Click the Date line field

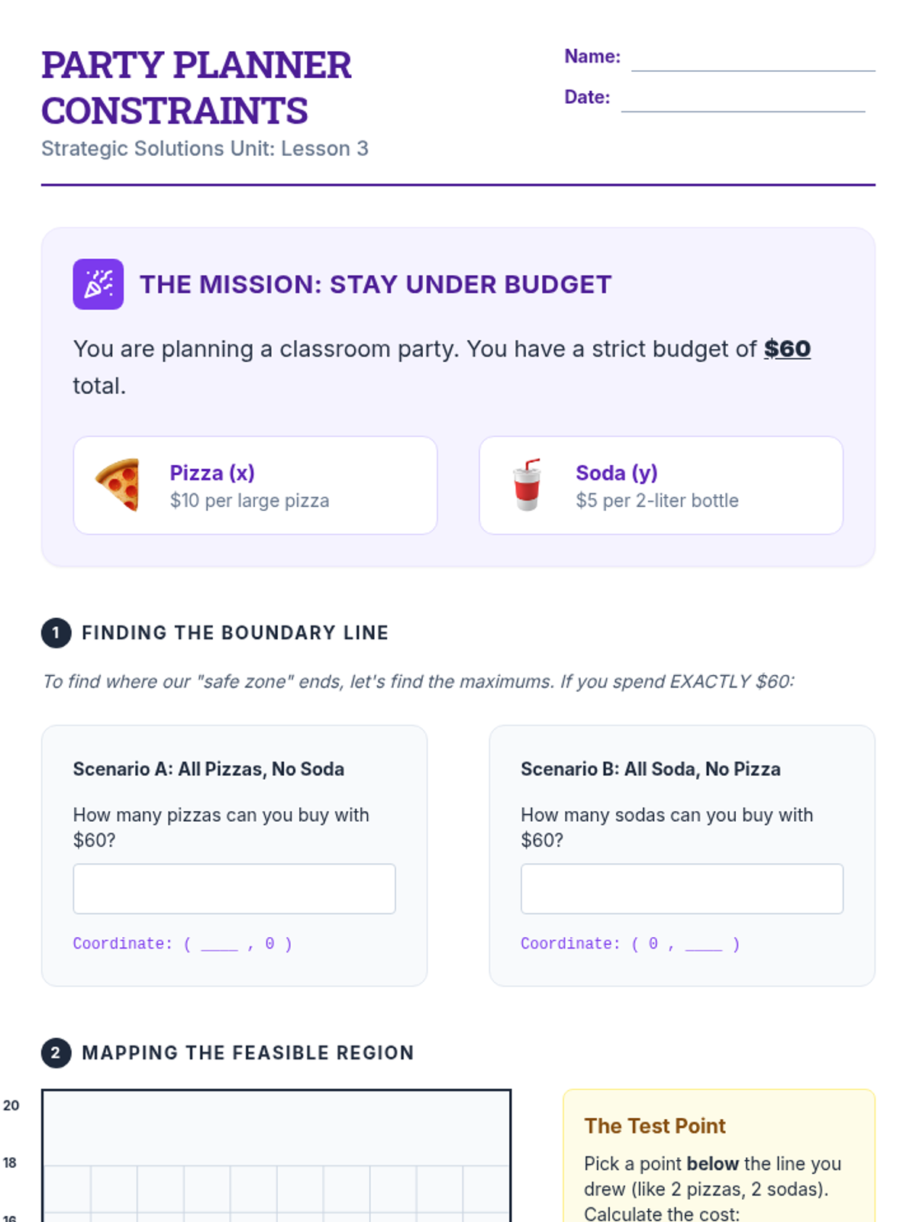point(743,99)
